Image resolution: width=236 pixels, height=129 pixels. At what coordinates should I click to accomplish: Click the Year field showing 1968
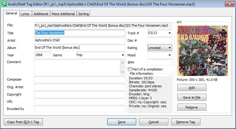click(x=43, y=55)
